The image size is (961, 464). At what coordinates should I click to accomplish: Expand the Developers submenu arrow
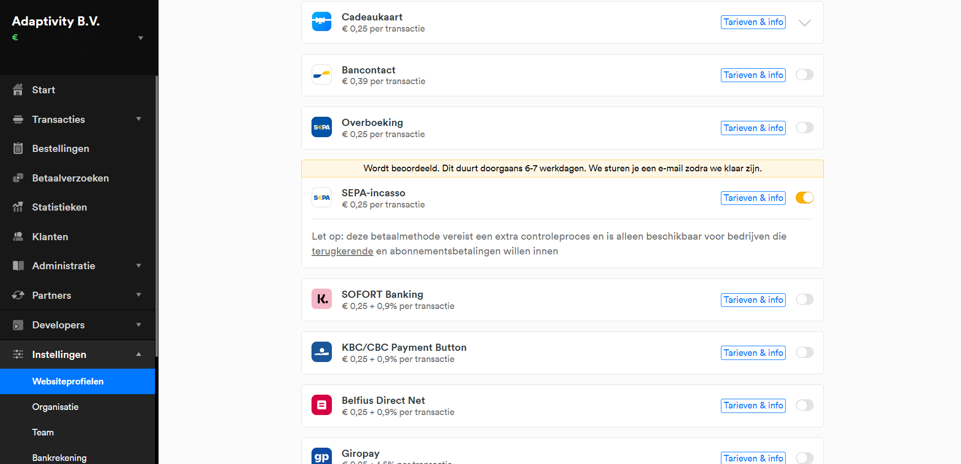coord(139,325)
